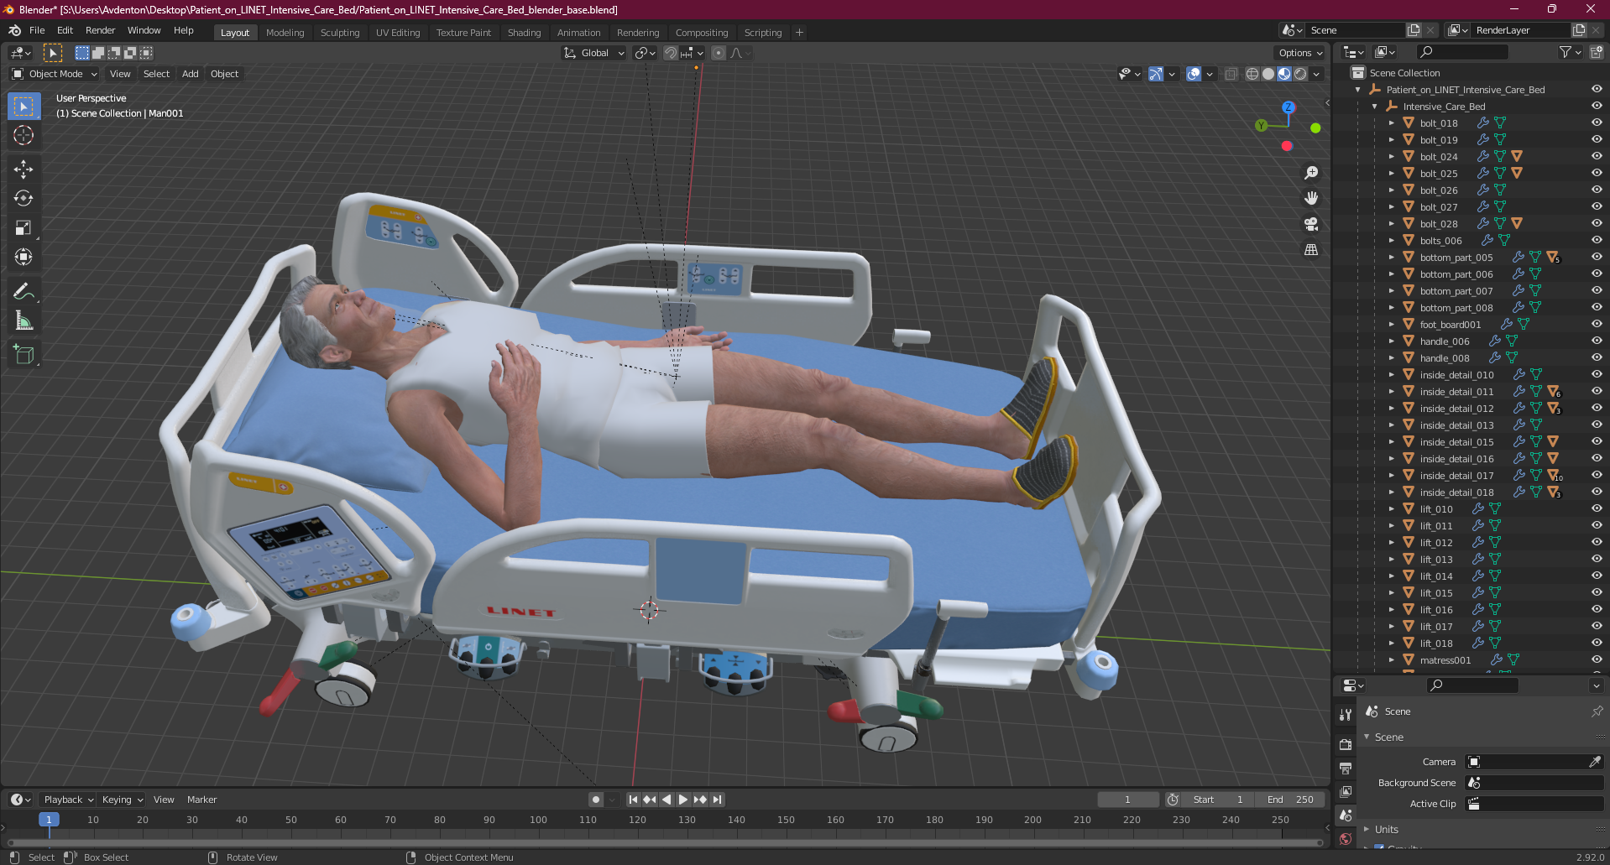Switch to wireframe viewport shading

[1252, 74]
